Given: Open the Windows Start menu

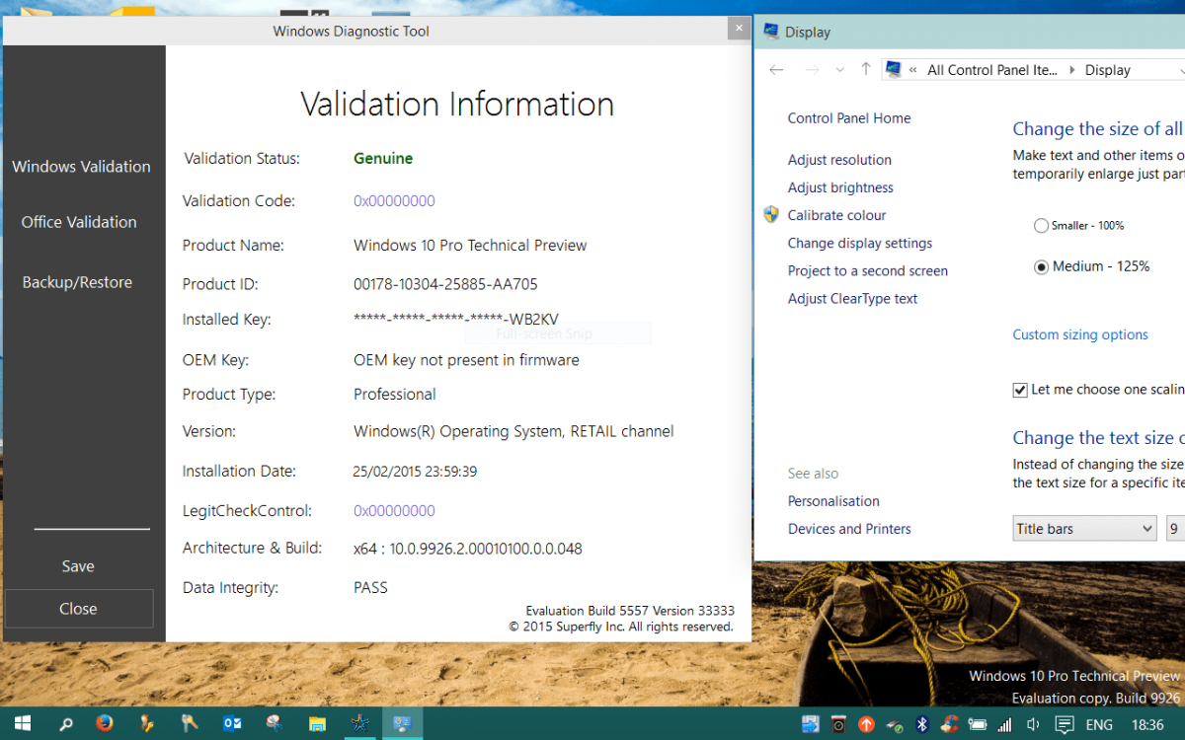Looking at the screenshot, I should tap(22, 723).
